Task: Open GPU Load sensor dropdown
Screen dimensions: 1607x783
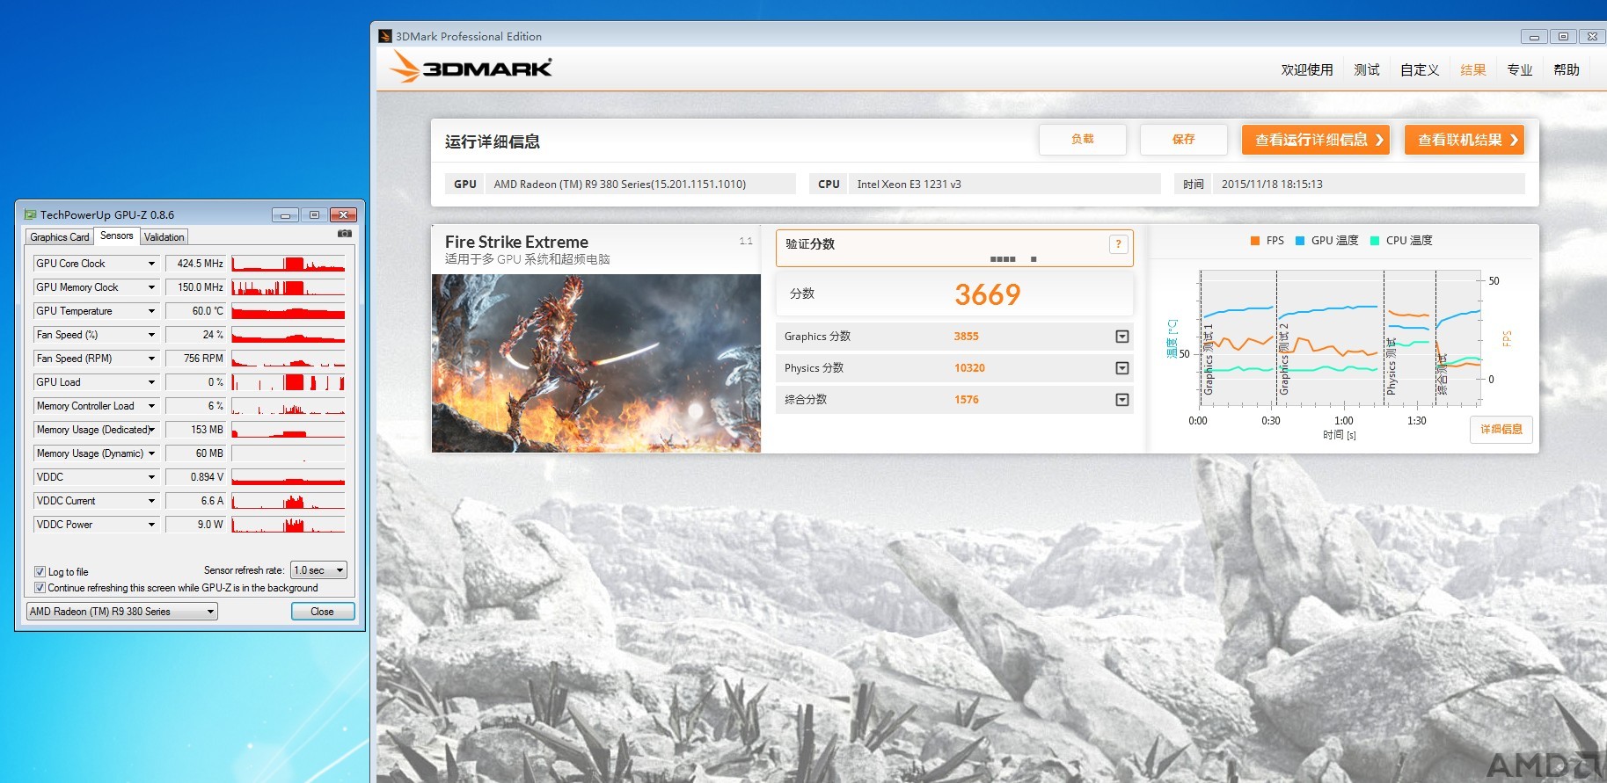Action: (x=151, y=382)
